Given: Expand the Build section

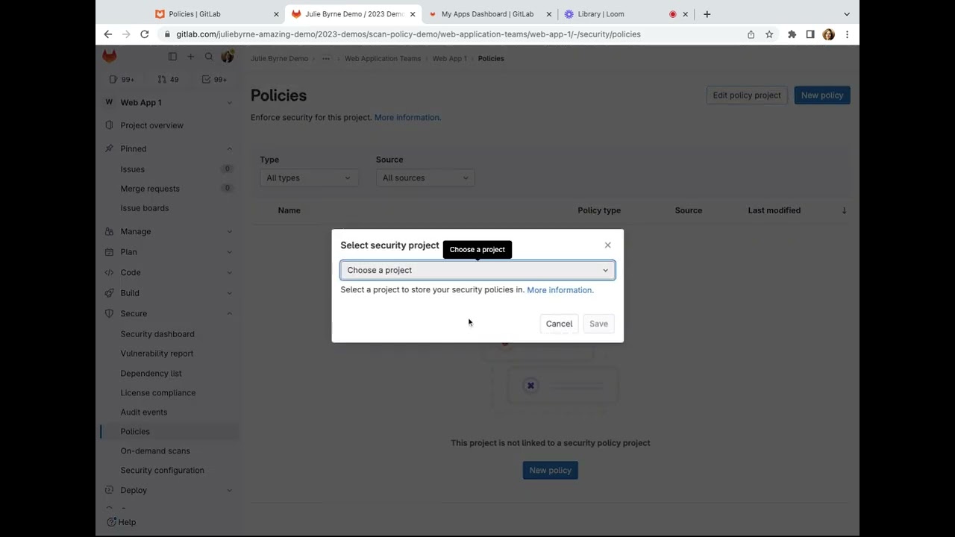Looking at the screenshot, I should tap(169, 293).
